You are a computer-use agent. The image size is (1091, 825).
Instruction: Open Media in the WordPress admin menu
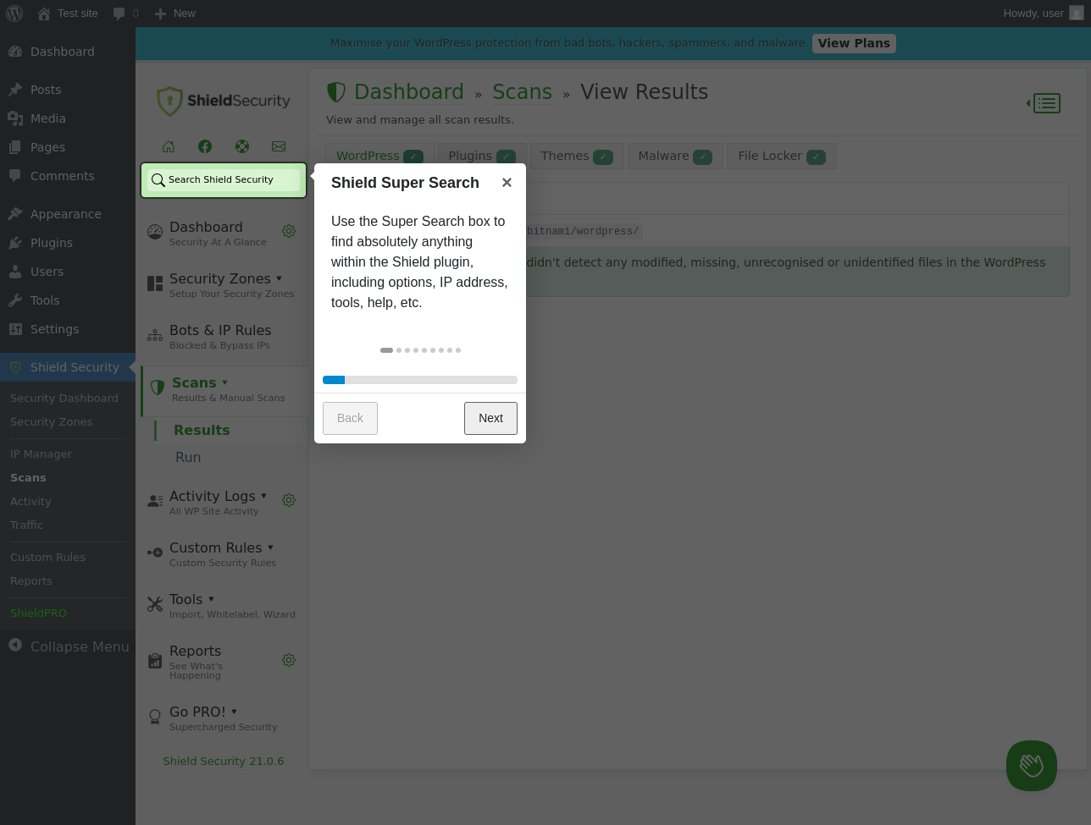68,118
